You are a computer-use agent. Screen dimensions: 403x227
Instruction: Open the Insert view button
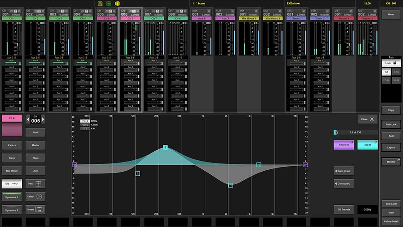point(35,209)
